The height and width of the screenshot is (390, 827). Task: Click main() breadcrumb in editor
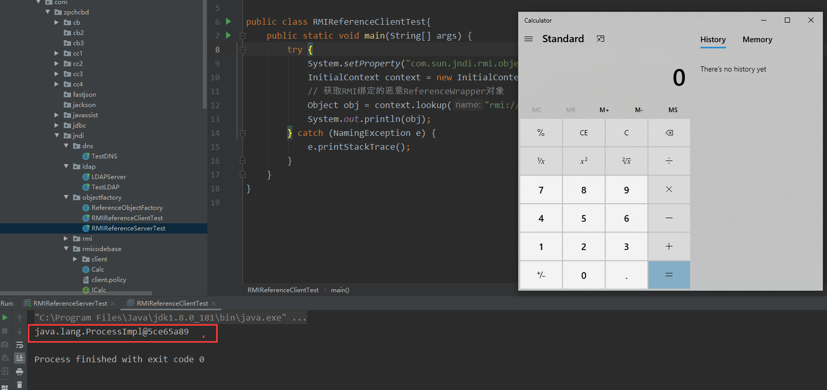click(x=340, y=290)
